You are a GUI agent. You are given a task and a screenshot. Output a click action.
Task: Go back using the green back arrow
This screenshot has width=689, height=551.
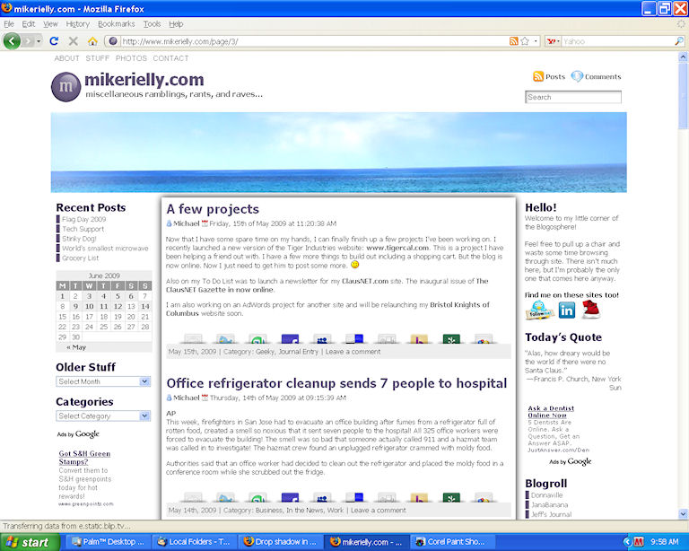click(x=12, y=41)
